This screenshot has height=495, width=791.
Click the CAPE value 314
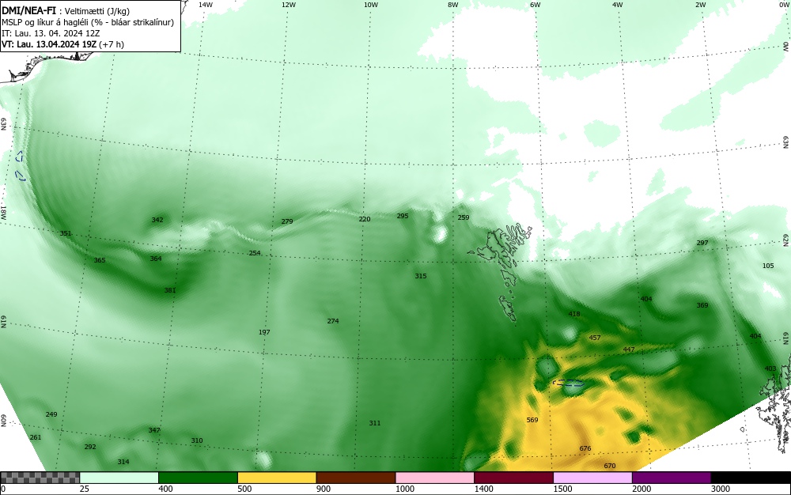[123, 463]
